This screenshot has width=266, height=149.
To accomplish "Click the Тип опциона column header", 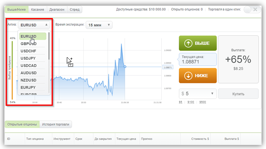I will pos(35,139).
